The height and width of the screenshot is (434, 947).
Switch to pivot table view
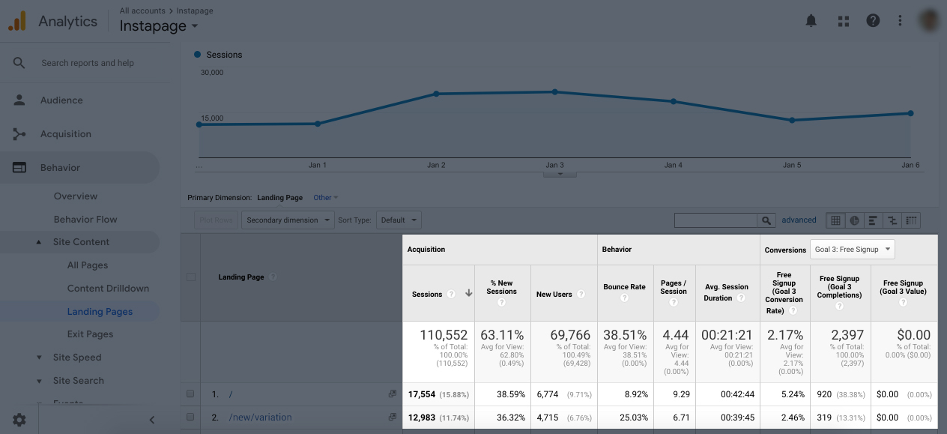coord(910,220)
